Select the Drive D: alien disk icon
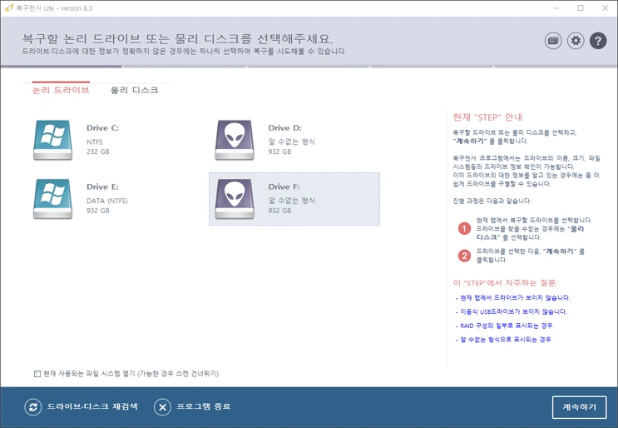 235,140
